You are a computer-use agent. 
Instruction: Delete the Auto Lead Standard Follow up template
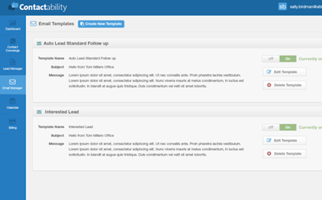pos(284,85)
